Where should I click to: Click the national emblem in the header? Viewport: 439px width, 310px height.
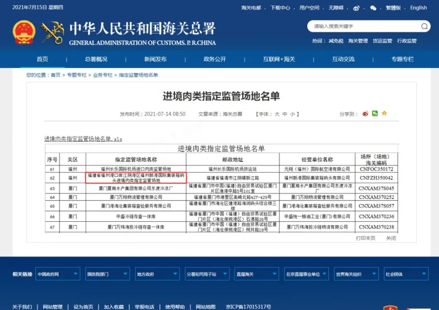(x=24, y=33)
